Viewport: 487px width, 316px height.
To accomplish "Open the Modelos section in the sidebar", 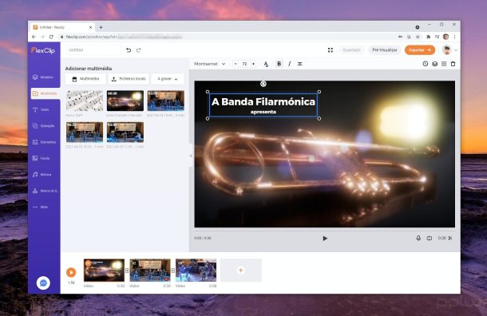I will (x=43, y=77).
